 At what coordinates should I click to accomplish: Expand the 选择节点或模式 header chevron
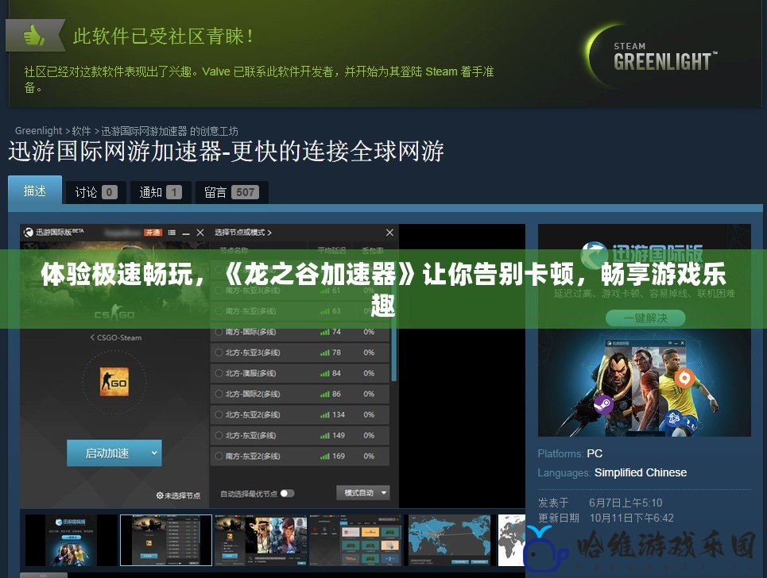269,233
